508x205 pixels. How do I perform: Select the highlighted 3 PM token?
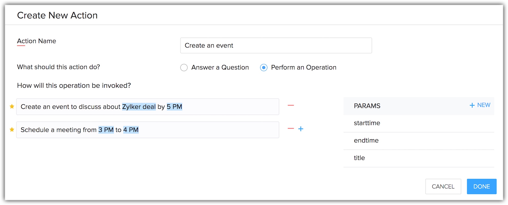click(x=106, y=130)
